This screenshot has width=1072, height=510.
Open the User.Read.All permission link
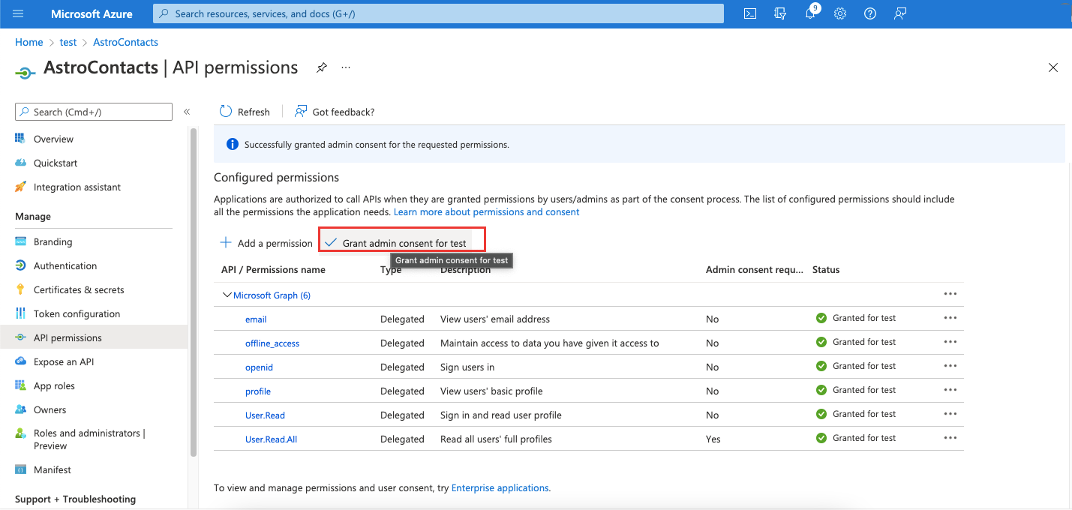(x=271, y=439)
